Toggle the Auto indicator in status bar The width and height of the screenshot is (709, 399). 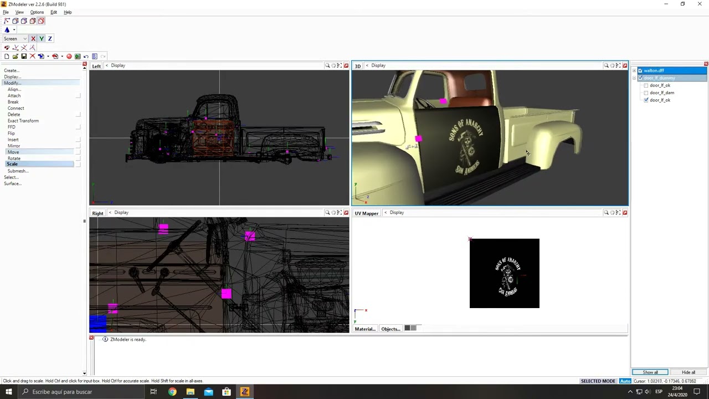point(625,381)
